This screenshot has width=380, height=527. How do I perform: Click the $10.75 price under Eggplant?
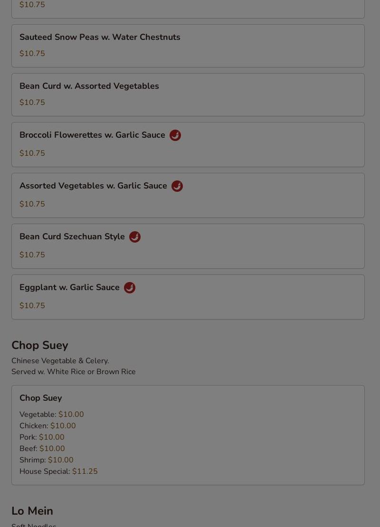coord(32,305)
